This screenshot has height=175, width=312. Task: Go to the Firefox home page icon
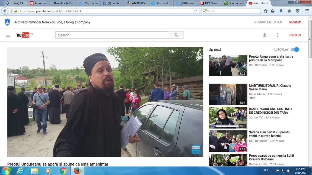pyautogui.click(x=289, y=11)
